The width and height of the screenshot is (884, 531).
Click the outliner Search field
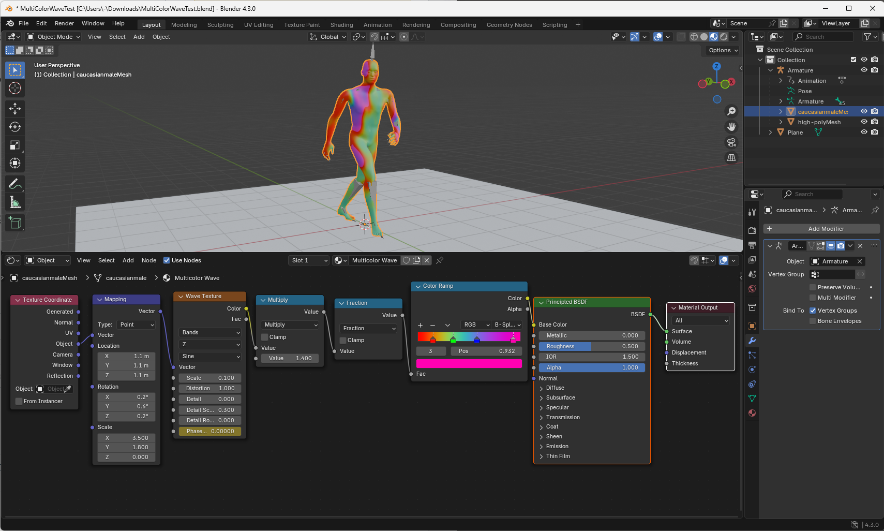(x=823, y=37)
